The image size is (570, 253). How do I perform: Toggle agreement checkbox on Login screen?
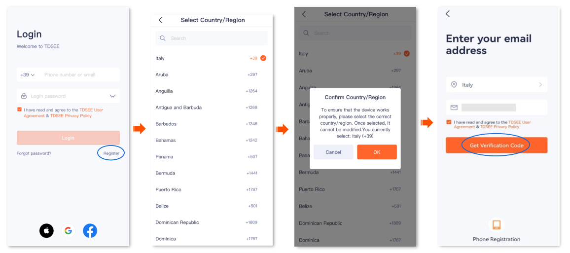(x=19, y=109)
